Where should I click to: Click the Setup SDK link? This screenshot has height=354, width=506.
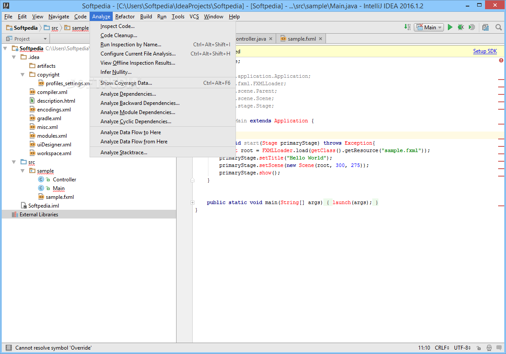(x=485, y=51)
